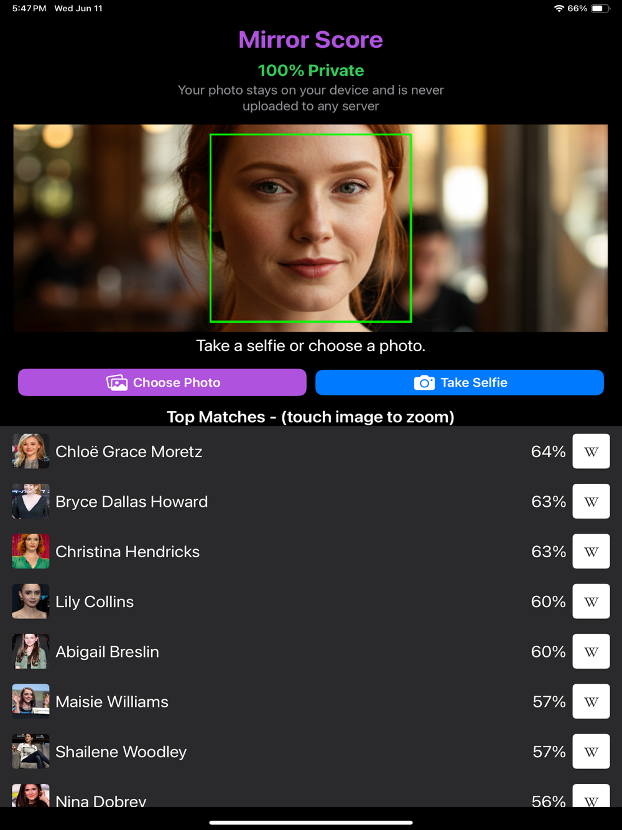This screenshot has width=622, height=830.
Task: Zoom Maisie Williams thumbnail
Action: point(30,701)
